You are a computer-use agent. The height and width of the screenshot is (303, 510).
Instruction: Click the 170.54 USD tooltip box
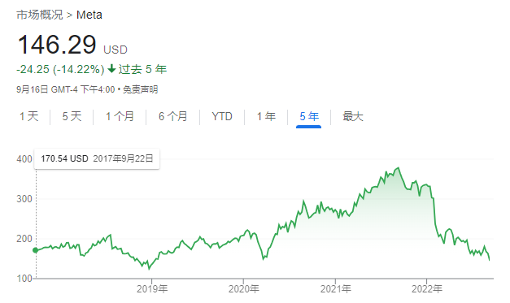pyautogui.click(x=97, y=158)
